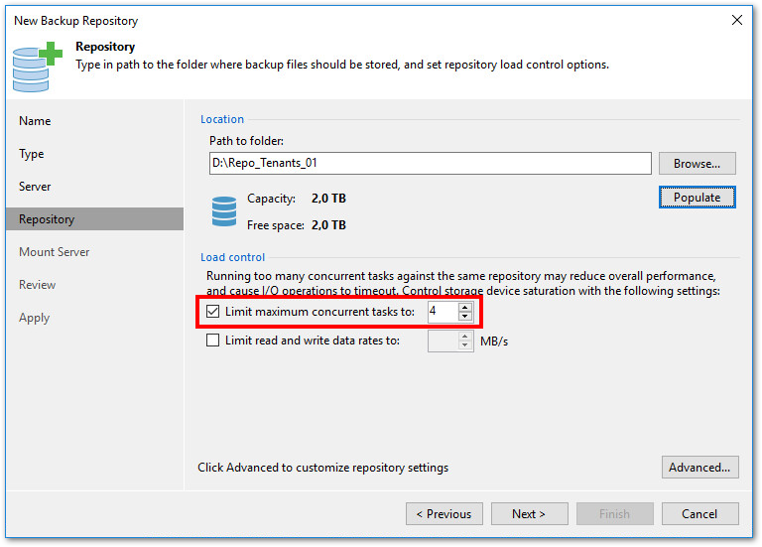Proceed with the Next button
The width and height of the screenshot is (762, 547).
pyautogui.click(x=529, y=514)
